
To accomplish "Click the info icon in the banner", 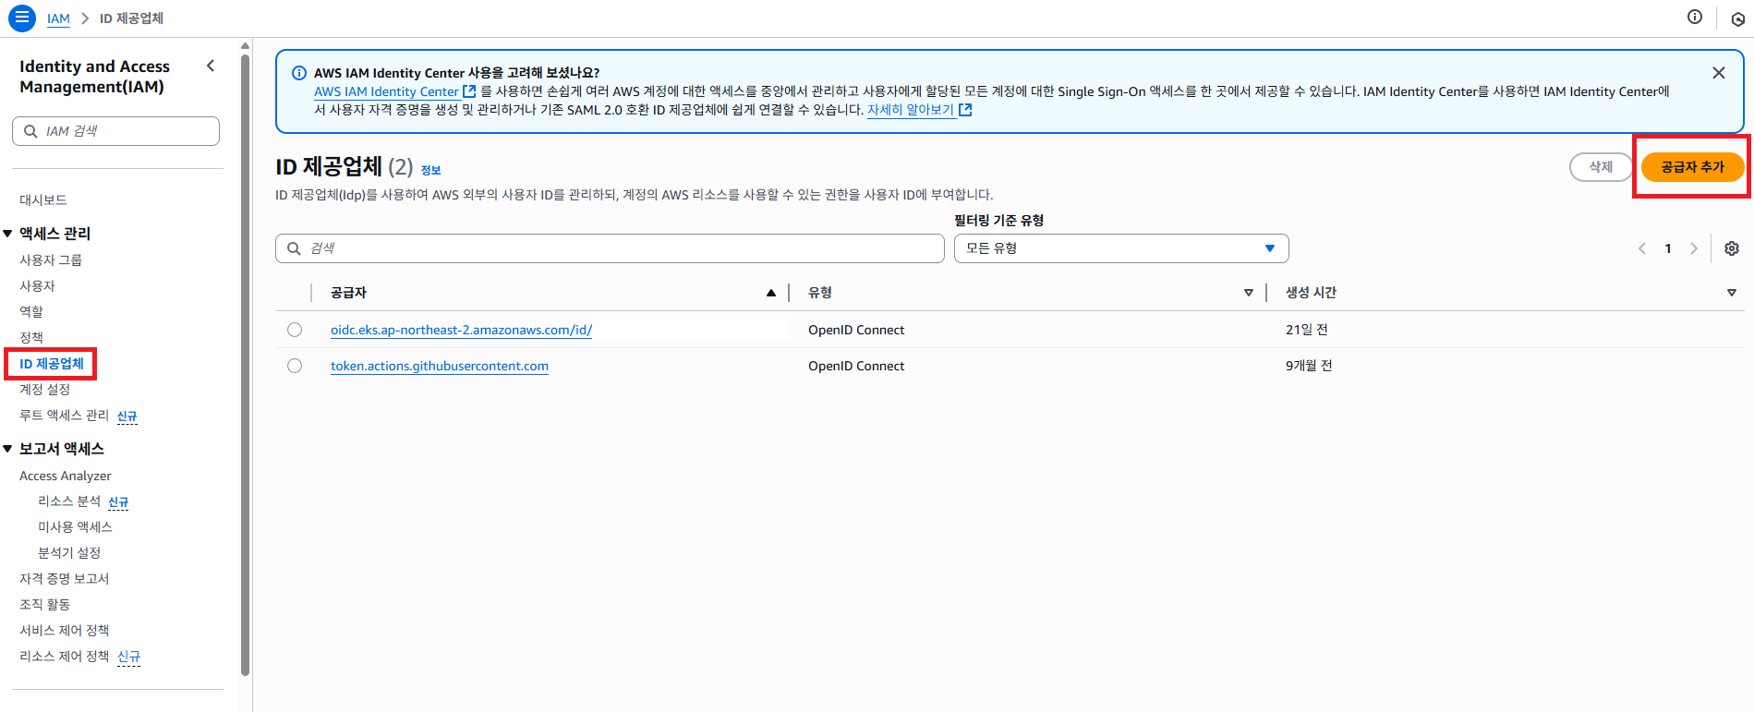I will pos(299,73).
